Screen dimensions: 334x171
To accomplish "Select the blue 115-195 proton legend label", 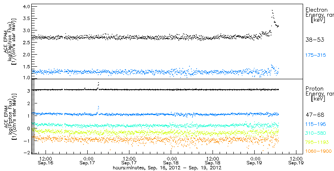I will (316, 124).
